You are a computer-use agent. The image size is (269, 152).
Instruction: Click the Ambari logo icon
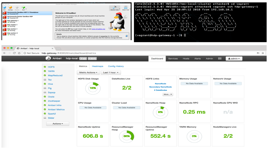click(48, 58)
